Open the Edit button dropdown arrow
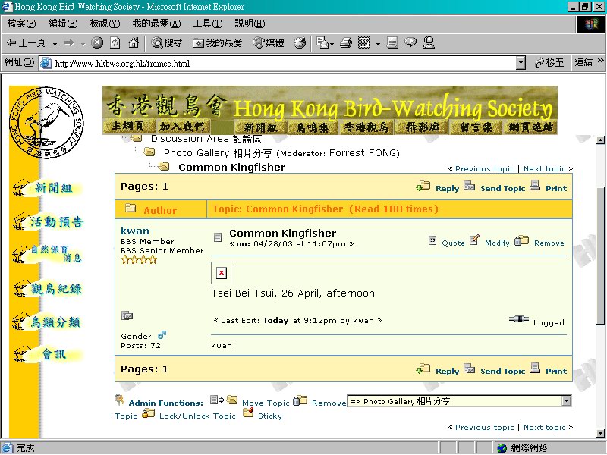Viewport: 607px width, 455px height. pos(378,44)
